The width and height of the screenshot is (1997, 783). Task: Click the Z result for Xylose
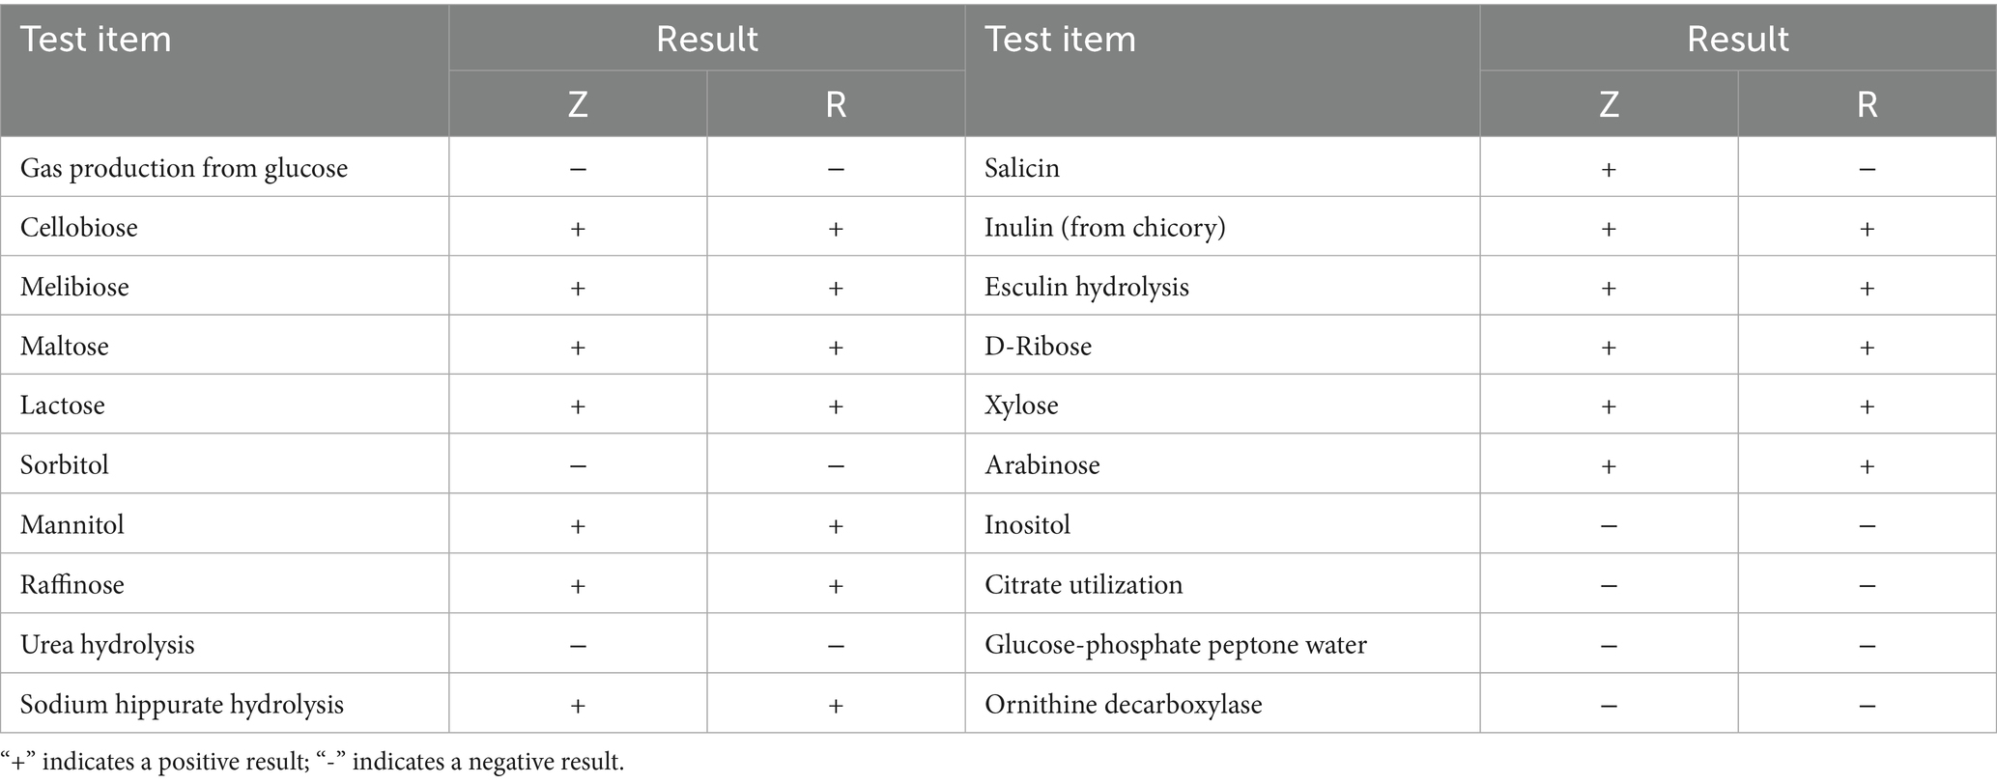[1609, 405]
